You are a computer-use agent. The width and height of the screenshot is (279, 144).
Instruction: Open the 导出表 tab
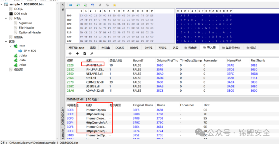[190, 48]
